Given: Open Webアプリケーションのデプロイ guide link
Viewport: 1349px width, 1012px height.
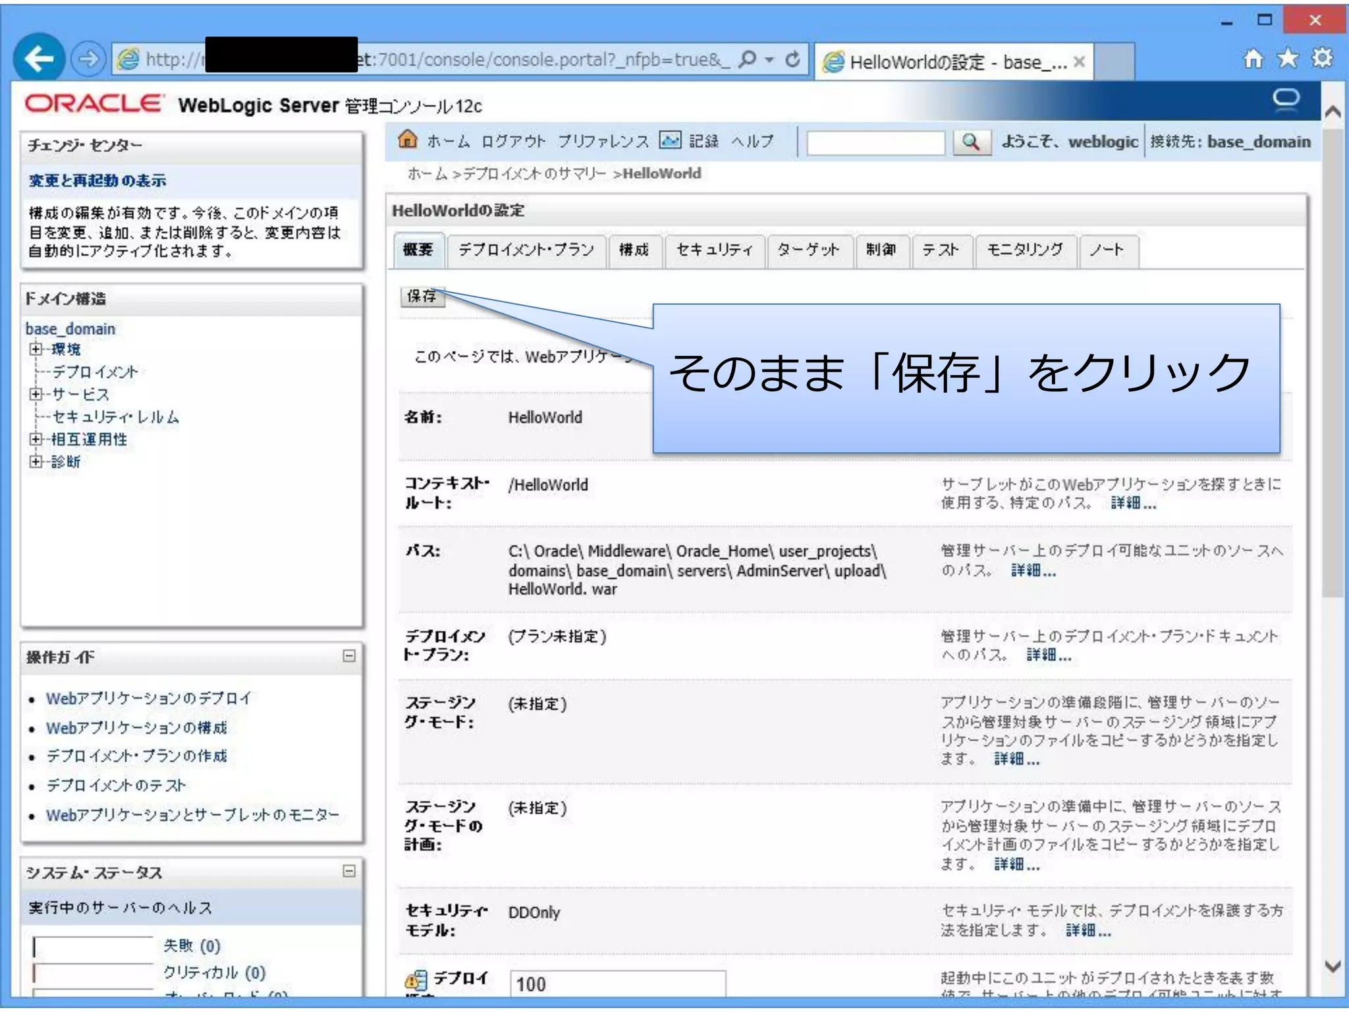Looking at the screenshot, I should (149, 698).
